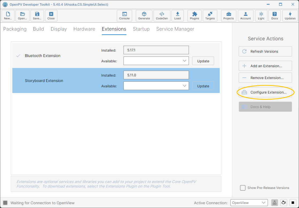Click the Service Actions heading
Image resolution: width=299 pixels, height=208 pixels.
coord(266,39)
